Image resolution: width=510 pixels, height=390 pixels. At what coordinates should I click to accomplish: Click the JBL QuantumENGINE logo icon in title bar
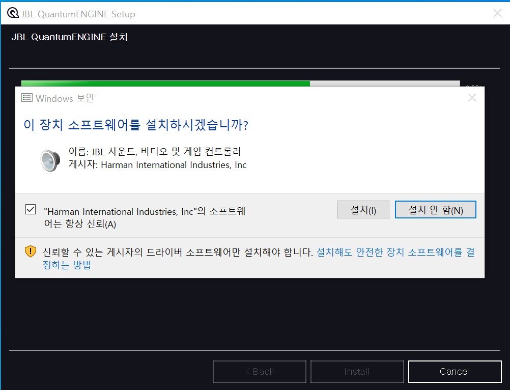coord(13,13)
